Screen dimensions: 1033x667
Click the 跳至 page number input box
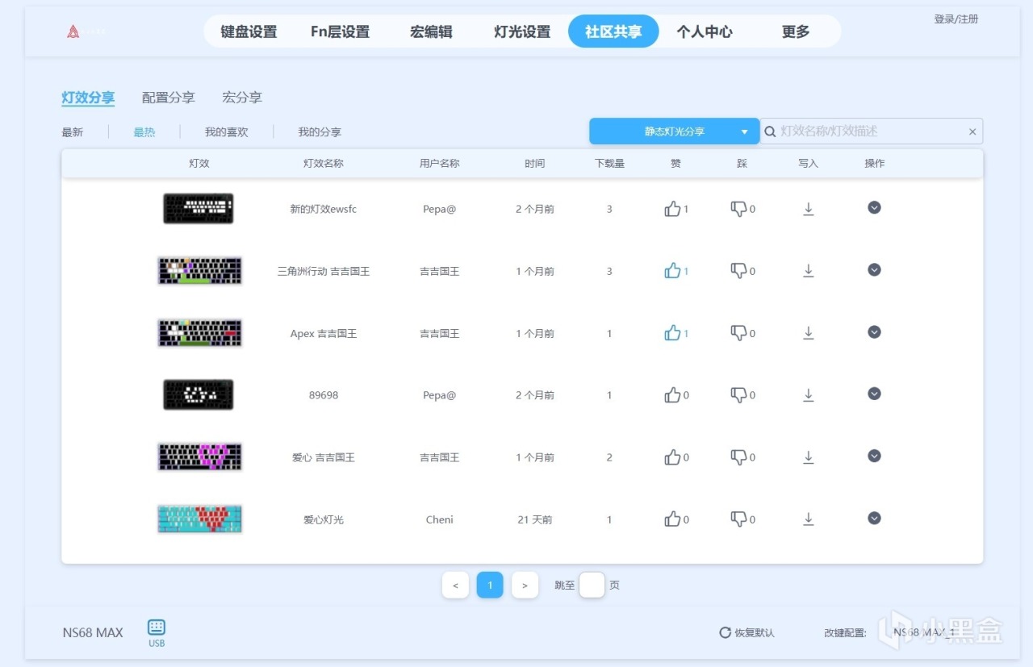[592, 585]
